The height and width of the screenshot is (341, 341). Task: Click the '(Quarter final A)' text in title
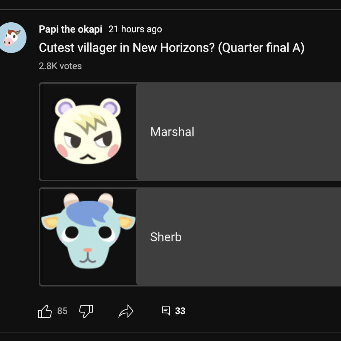pyautogui.click(x=261, y=48)
